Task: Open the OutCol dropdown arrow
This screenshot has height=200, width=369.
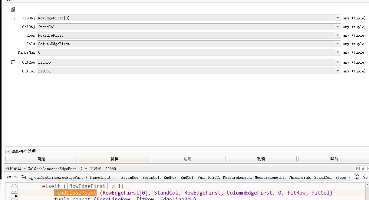Action: click(338, 71)
